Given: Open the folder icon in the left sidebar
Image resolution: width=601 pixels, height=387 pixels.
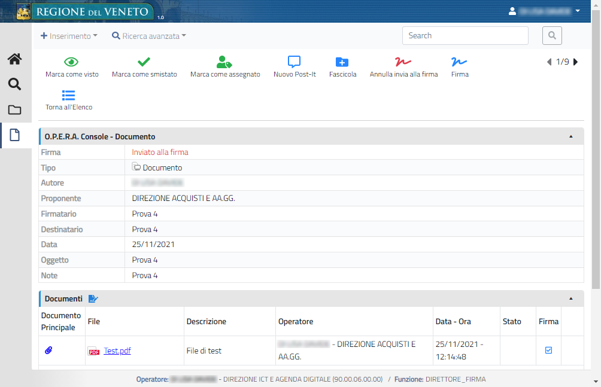Looking at the screenshot, I should pyautogui.click(x=14, y=110).
